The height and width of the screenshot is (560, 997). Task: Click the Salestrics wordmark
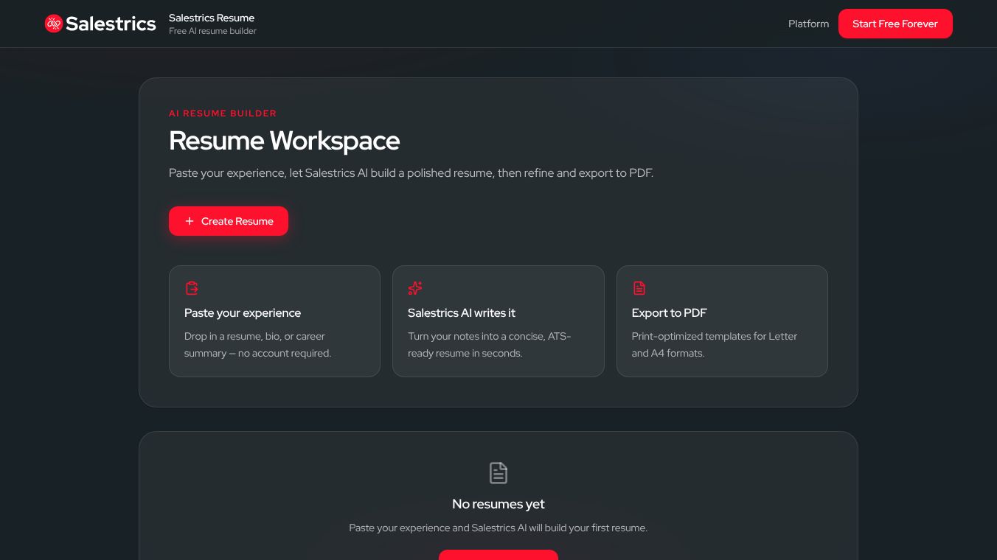pyautogui.click(x=111, y=24)
